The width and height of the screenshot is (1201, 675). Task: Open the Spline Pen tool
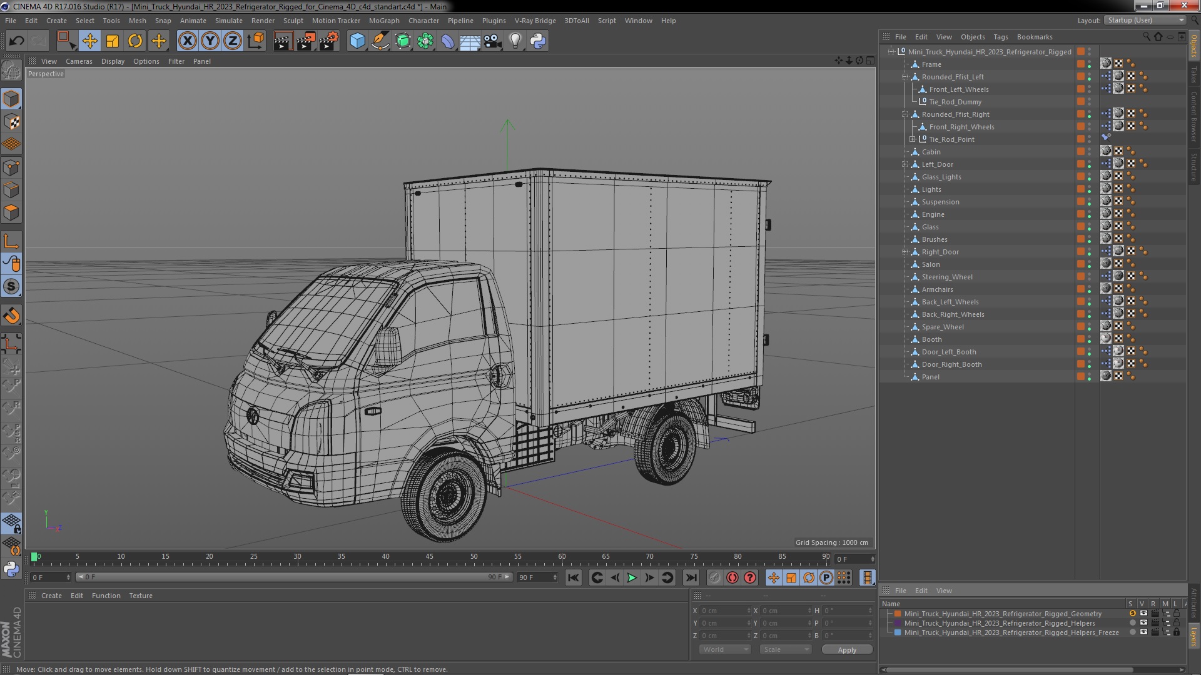click(380, 41)
